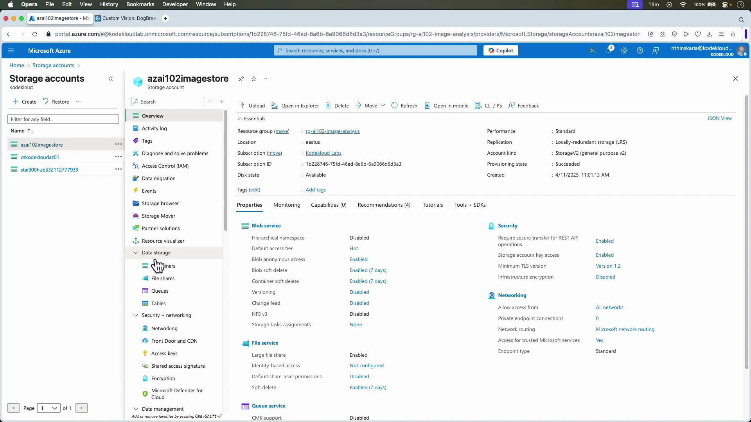Open the History menu in menu bar
This screenshot has height=422, width=751.
[109, 4]
